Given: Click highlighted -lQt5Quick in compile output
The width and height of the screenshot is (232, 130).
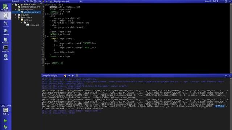Looking at the screenshot, I should click(x=219, y=106).
